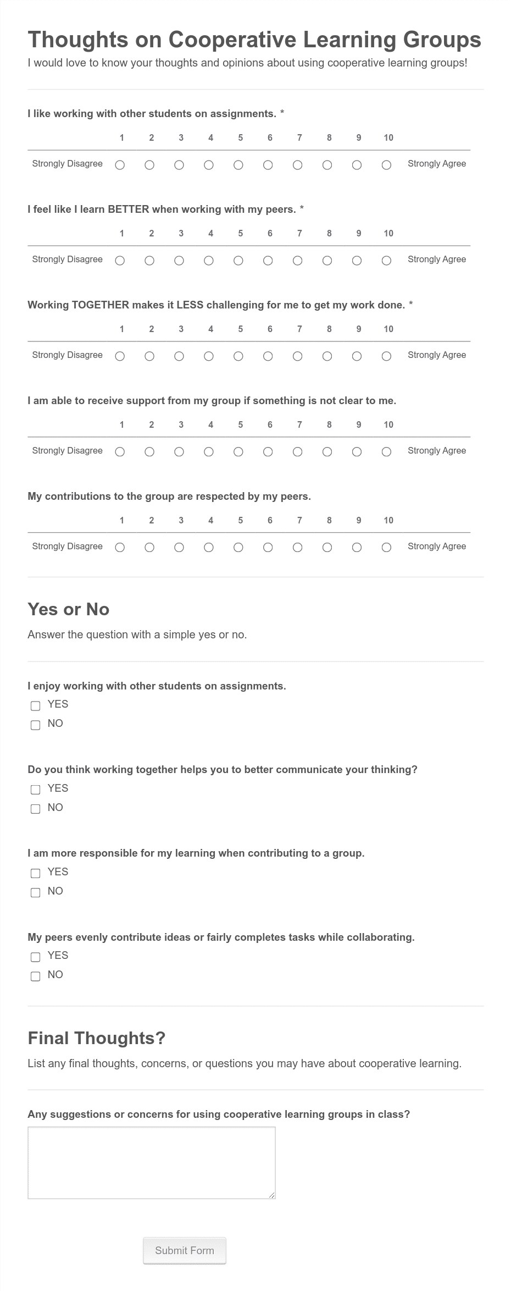This screenshot has height=1291, width=511.
Task: Select rating 3 for contributions respected by peers
Action: (179, 547)
